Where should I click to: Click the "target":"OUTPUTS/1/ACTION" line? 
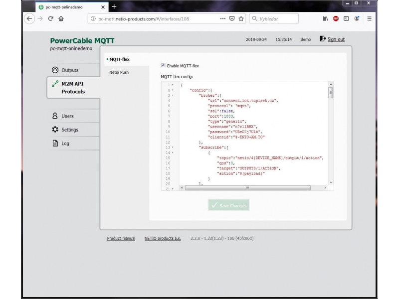tap(248, 168)
